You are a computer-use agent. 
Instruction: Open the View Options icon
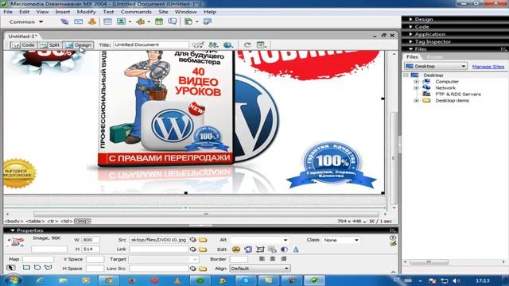pyautogui.click(x=261, y=44)
